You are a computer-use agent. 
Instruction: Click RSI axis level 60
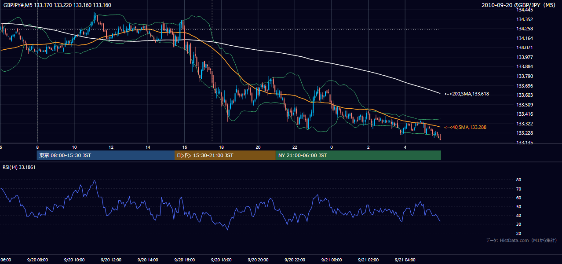[519, 198]
